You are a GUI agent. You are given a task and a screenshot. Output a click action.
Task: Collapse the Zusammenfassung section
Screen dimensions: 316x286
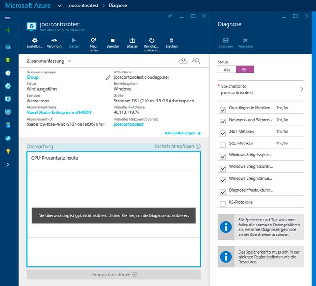pos(69,61)
